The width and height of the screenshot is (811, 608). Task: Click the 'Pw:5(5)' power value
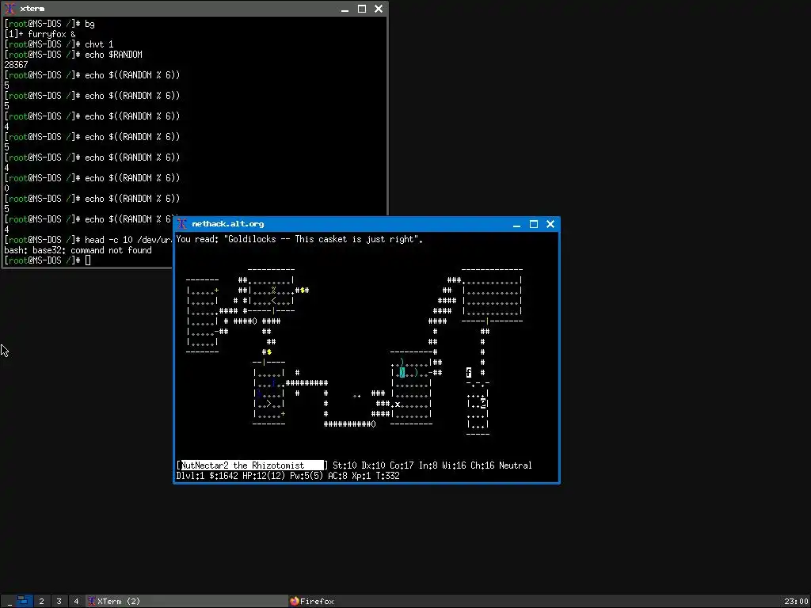[x=307, y=476]
